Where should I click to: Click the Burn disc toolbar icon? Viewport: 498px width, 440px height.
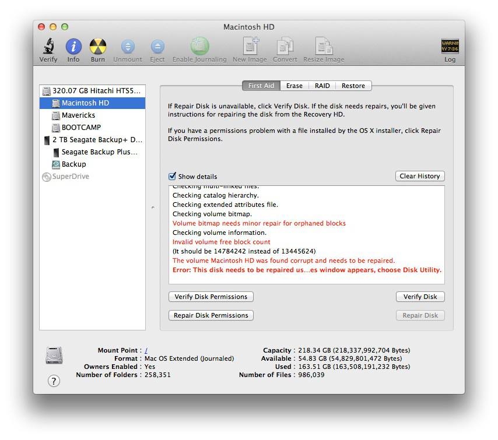98,47
